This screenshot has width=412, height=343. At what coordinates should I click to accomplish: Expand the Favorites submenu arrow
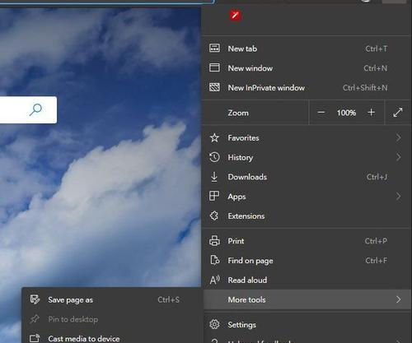398,137
